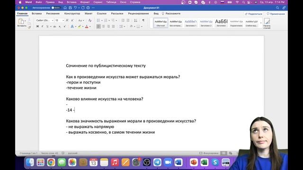Image resolution: width=303 pixels, height=170 pixels.
Task: Increase paragraph indent
Action: (128, 20)
